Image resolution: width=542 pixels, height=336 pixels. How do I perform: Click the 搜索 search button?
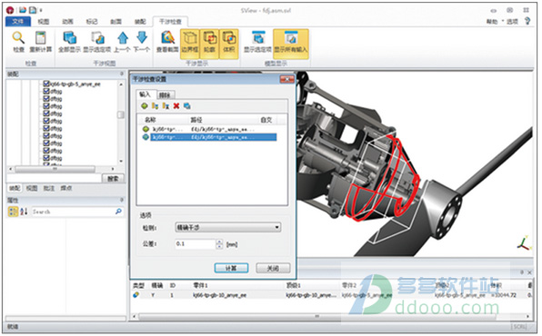coord(113,179)
